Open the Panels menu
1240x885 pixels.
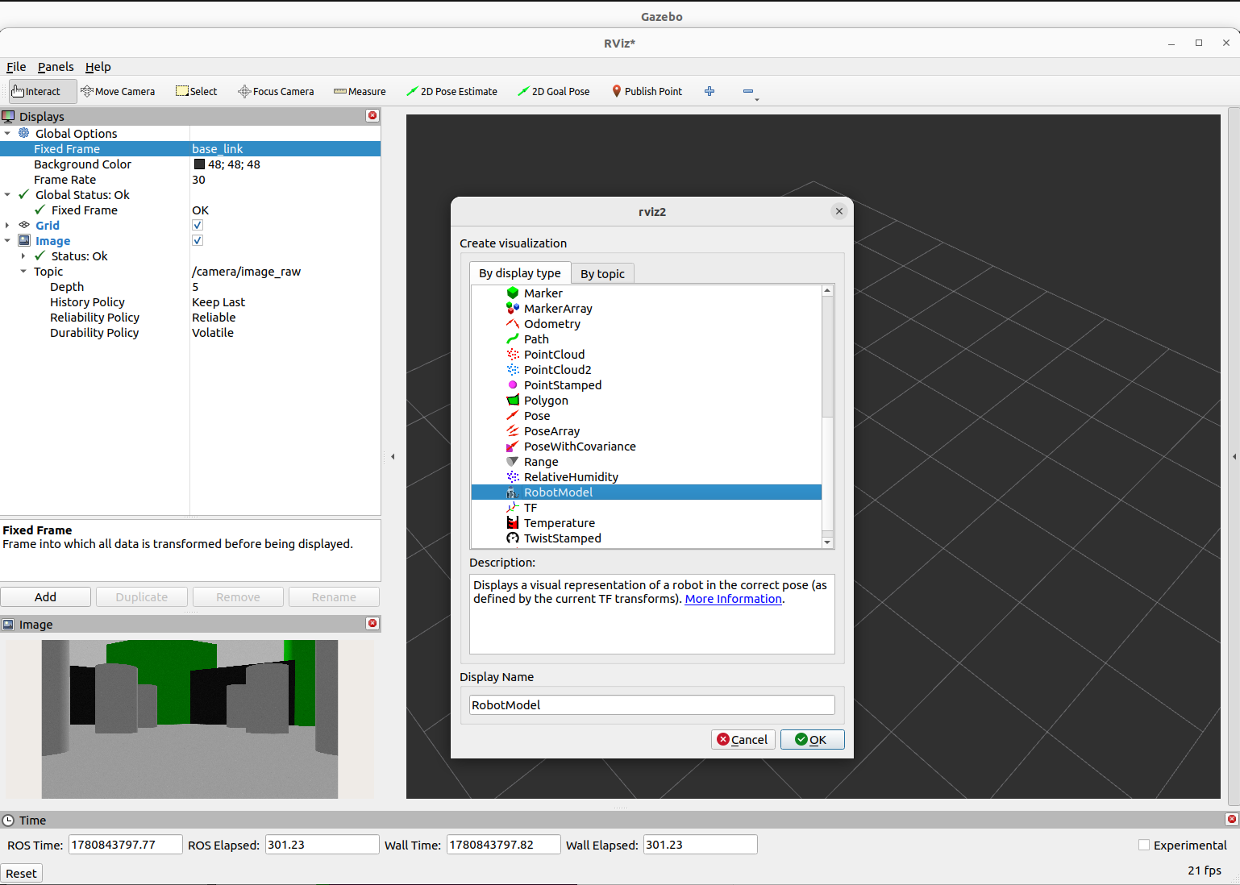point(56,67)
